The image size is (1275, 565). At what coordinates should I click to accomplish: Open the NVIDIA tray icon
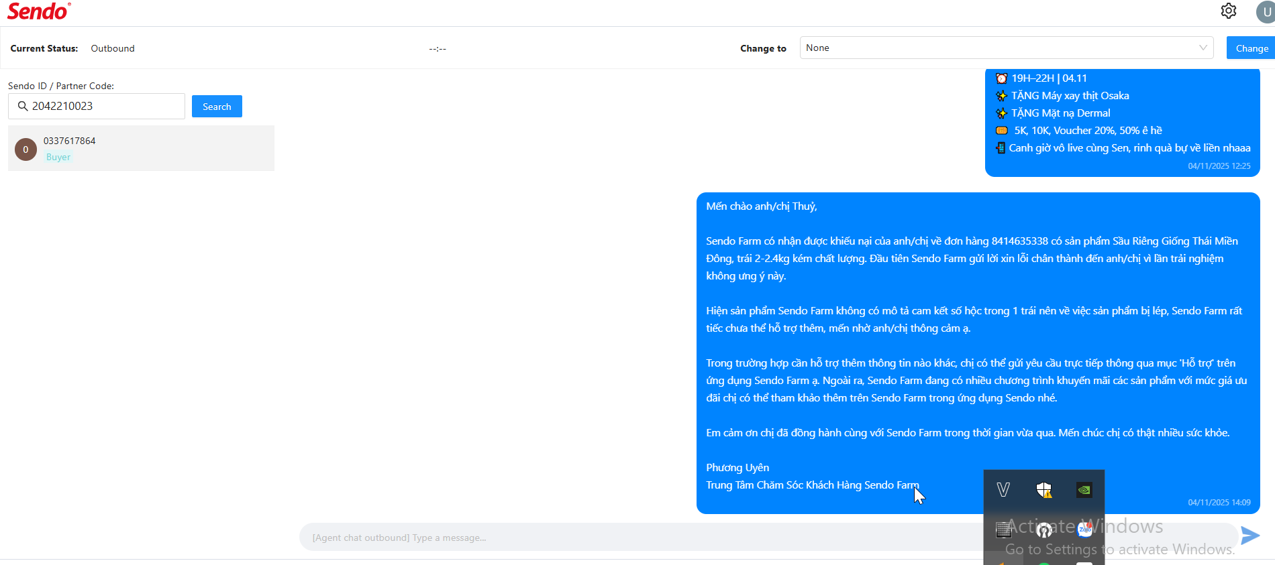point(1084,490)
